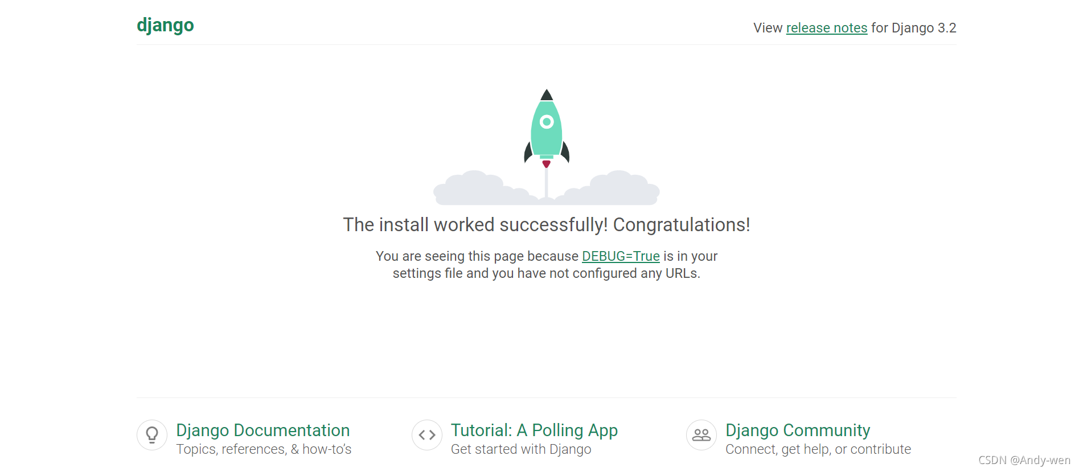Click the lightbulb icon beside Django Documentation
Image resolution: width=1079 pixels, height=472 pixels.
(152, 435)
